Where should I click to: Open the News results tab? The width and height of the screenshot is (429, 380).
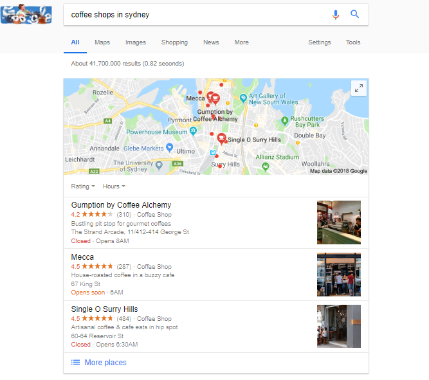[211, 42]
